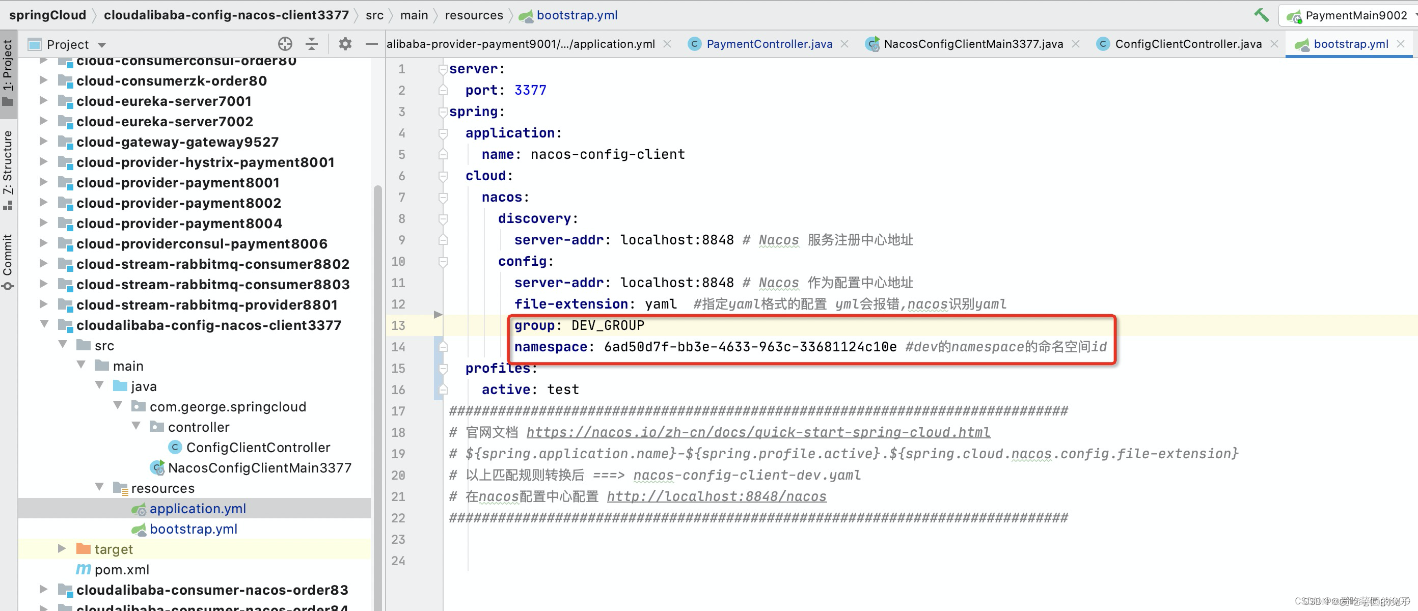Viewport: 1418px width, 611px height.
Task: Close the bootstrap.yml tab
Action: (x=1401, y=44)
